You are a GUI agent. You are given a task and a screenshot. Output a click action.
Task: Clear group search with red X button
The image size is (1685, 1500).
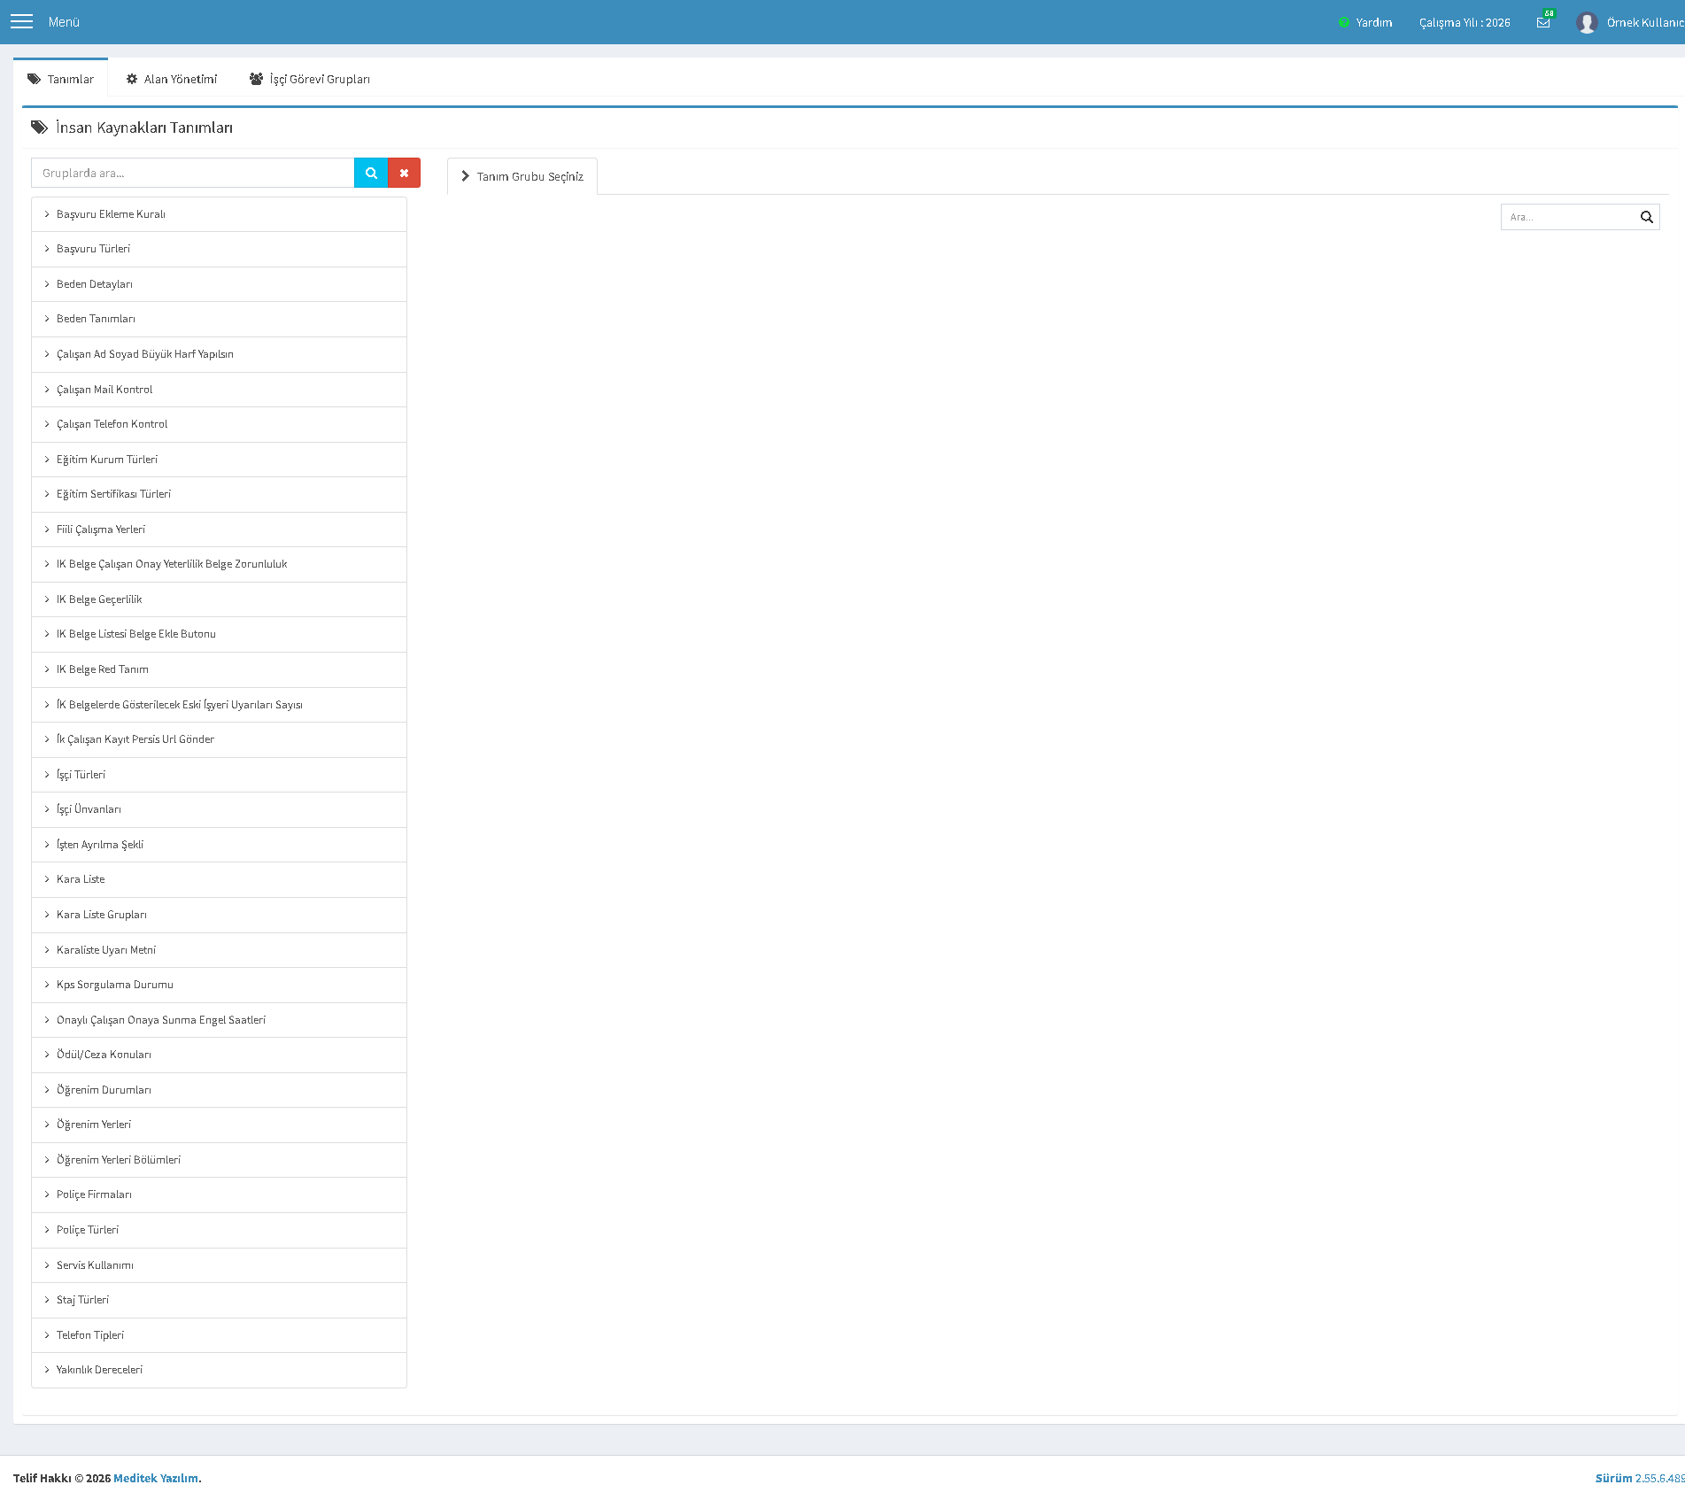(404, 173)
